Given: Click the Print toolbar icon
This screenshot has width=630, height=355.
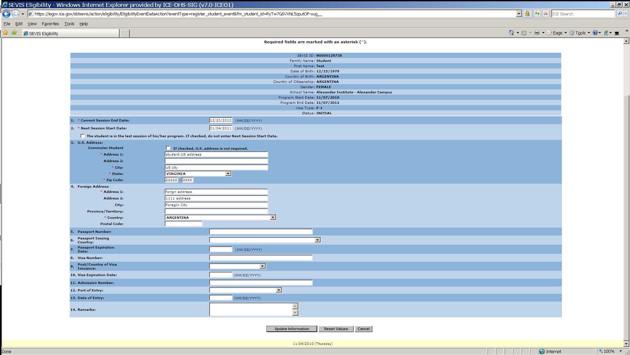Looking at the screenshot, I should point(537,33).
